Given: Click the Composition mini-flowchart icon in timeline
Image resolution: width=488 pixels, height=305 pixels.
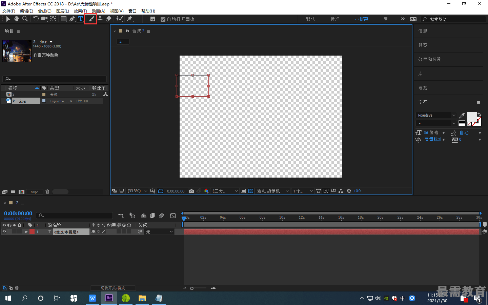Looking at the screenshot, I should pos(121,216).
